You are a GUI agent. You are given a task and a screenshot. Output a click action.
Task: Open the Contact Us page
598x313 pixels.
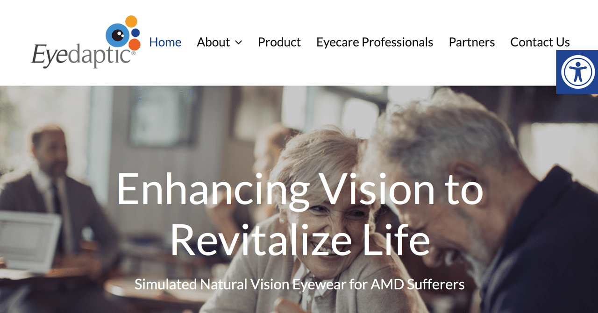tap(540, 42)
